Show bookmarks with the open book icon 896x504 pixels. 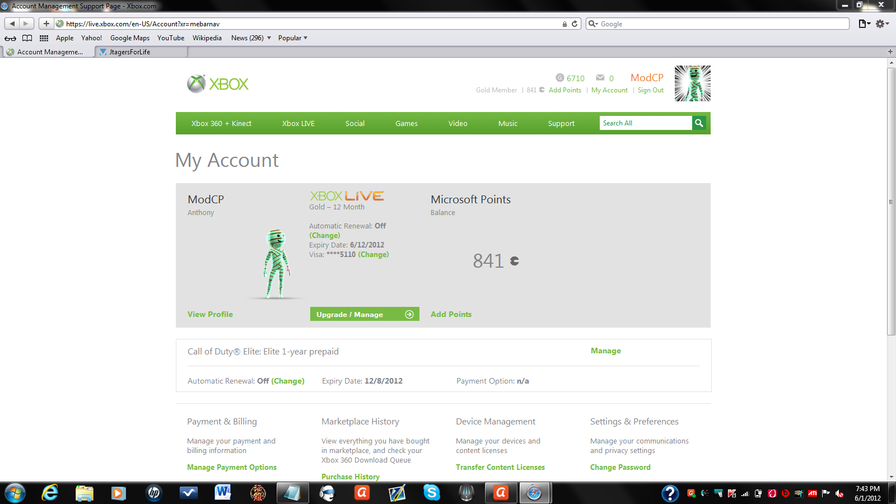tap(27, 38)
